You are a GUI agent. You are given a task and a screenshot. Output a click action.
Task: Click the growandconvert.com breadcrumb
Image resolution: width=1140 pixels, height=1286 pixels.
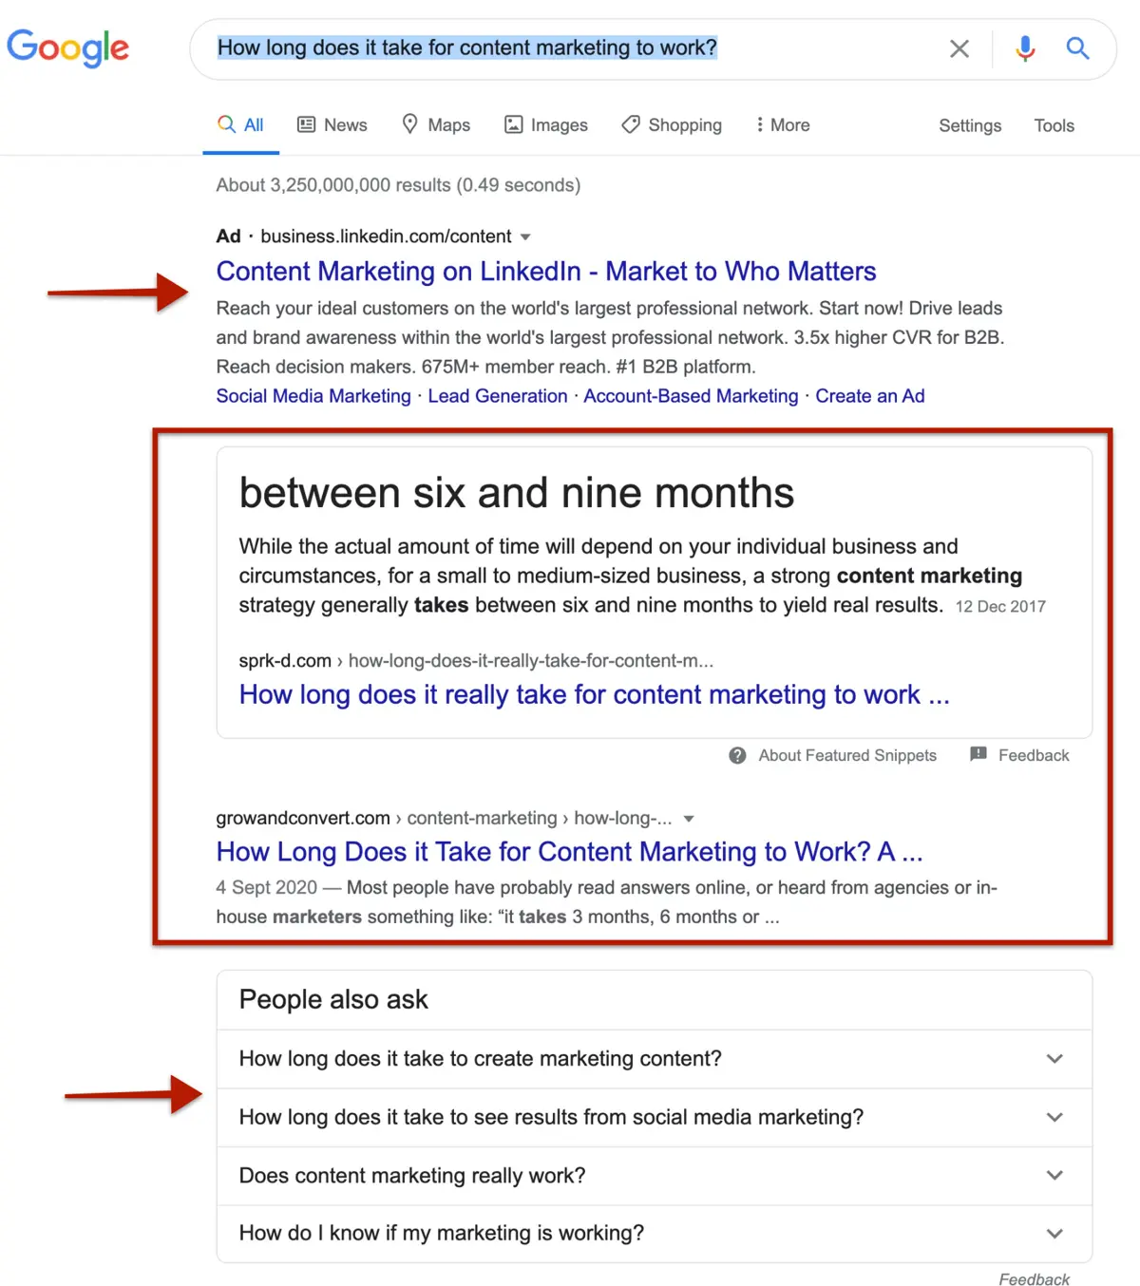[x=444, y=818]
